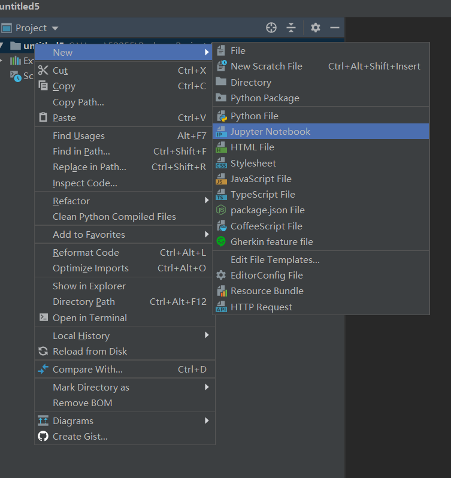451x478 pixels.
Task: Expand the Diagrams submenu arrow
Action: click(207, 420)
